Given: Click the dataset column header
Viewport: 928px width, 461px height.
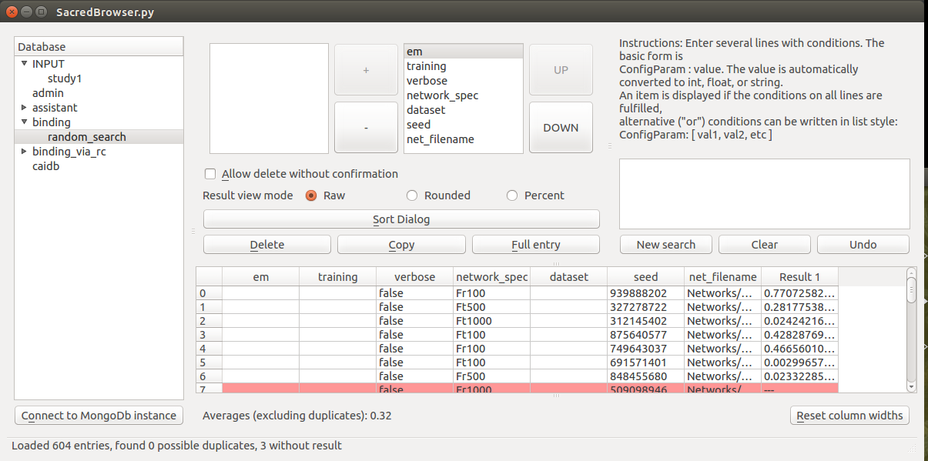Looking at the screenshot, I should point(569,277).
